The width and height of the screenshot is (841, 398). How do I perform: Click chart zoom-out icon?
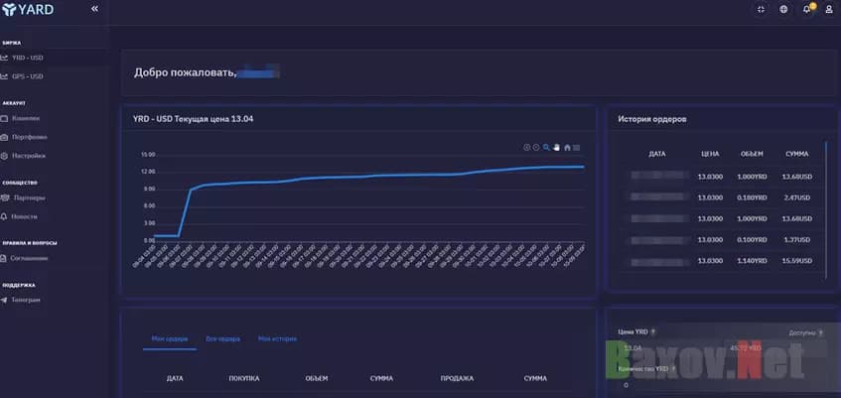536,147
